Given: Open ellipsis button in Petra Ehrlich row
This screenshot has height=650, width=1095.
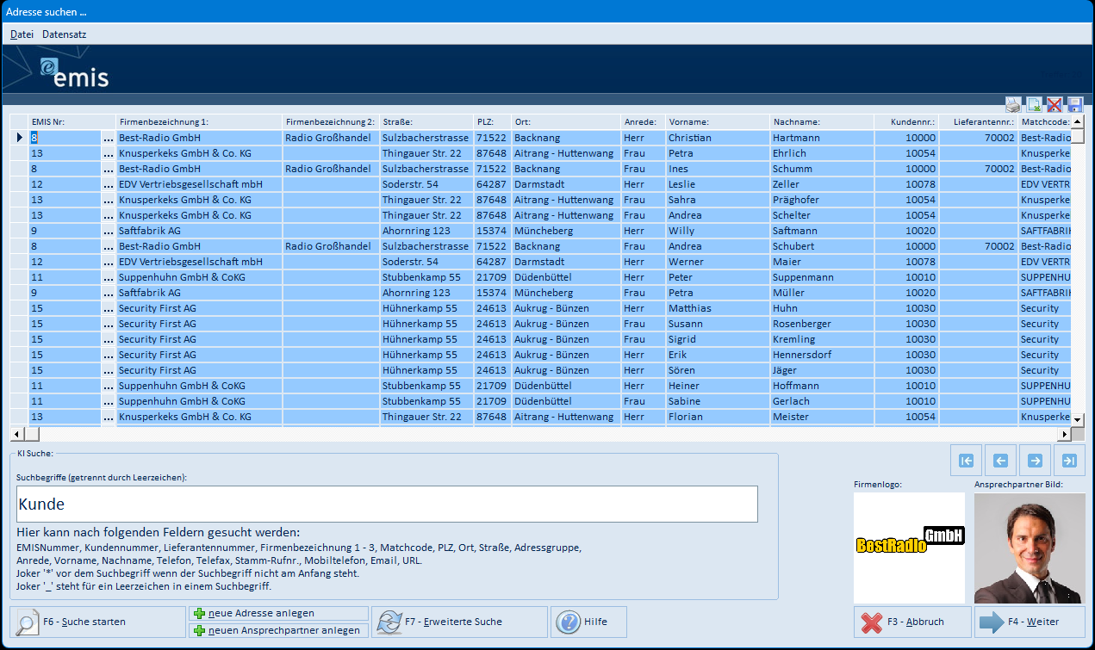Looking at the screenshot, I should point(108,153).
